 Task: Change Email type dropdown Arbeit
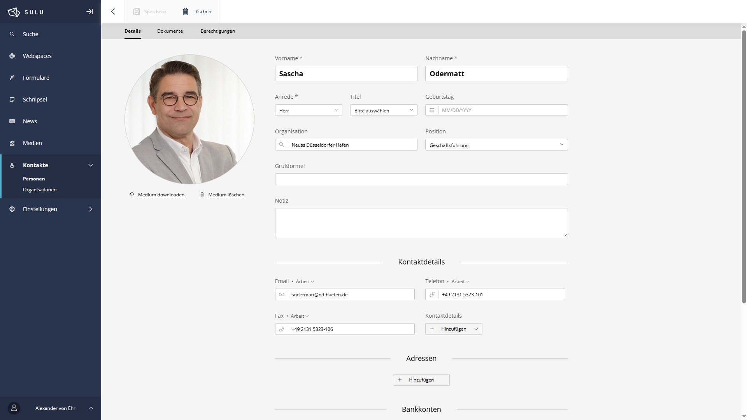(305, 282)
